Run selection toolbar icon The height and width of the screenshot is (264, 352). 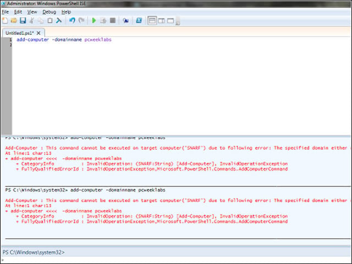coord(103,21)
